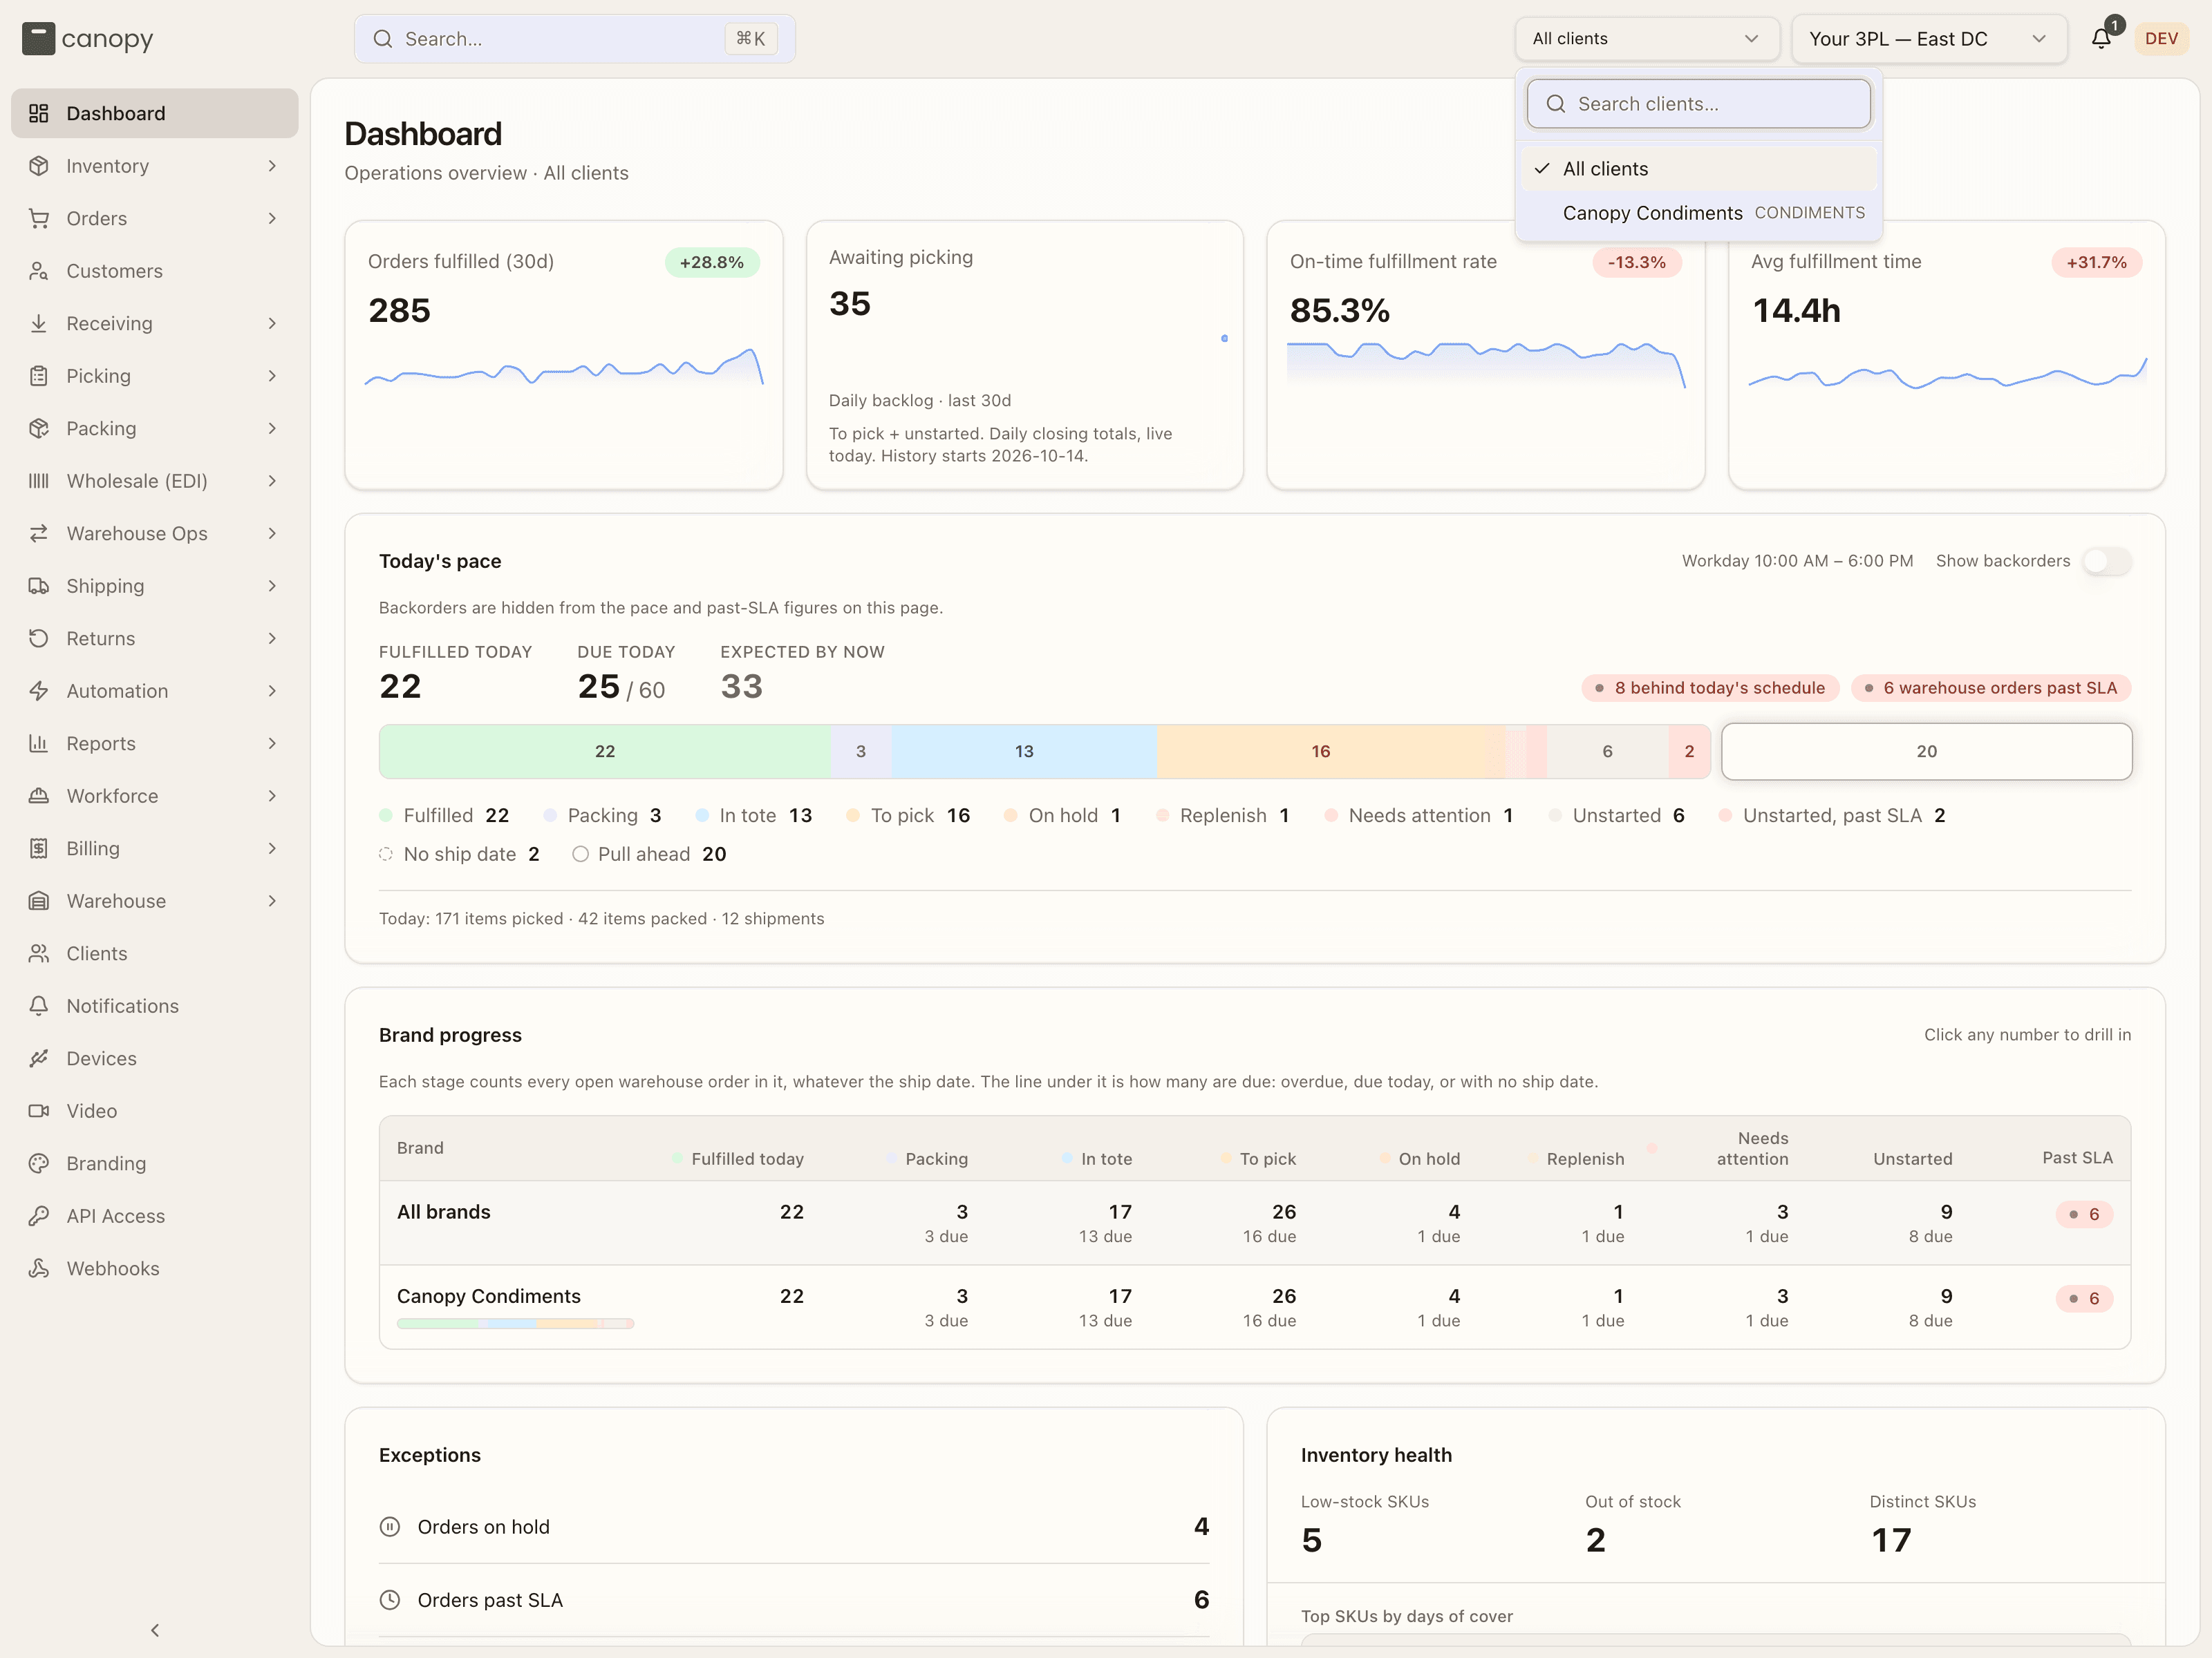Open Clients in the sidebar
The width and height of the screenshot is (2212, 1658).
[154, 953]
